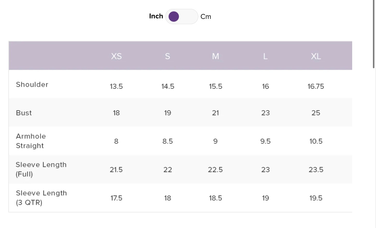Select the M size column header
This screenshot has height=228, width=376.
[215, 56]
